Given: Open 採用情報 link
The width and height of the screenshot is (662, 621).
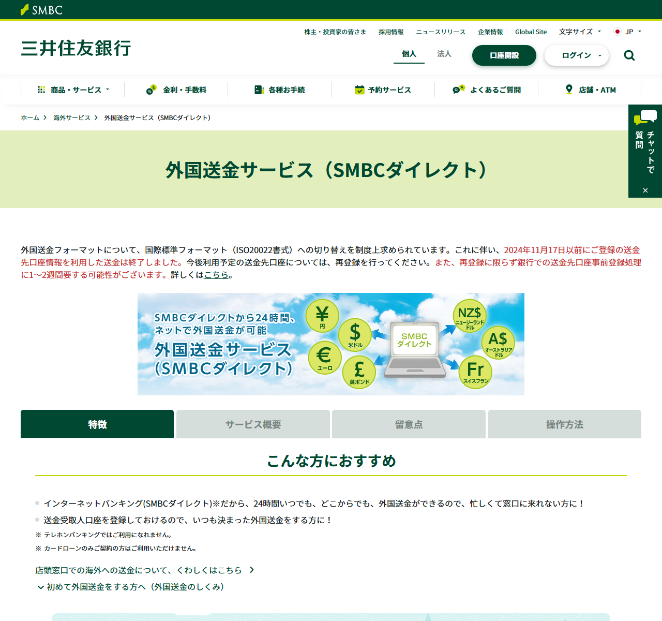Looking at the screenshot, I should (x=391, y=32).
